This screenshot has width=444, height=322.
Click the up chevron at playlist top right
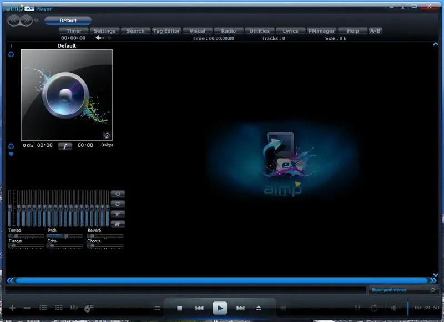pyautogui.click(x=436, y=44)
